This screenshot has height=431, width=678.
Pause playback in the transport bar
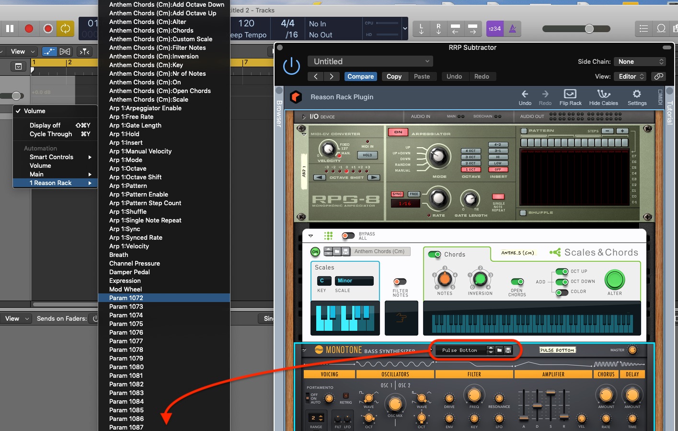tap(10, 29)
